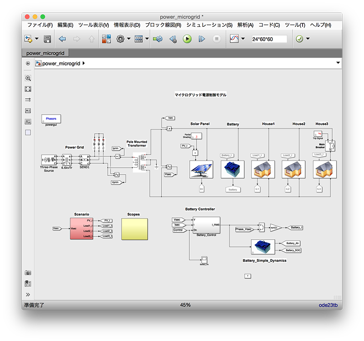Open the 解析(A) menu
This screenshot has width=364, height=341.
click(x=245, y=25)
